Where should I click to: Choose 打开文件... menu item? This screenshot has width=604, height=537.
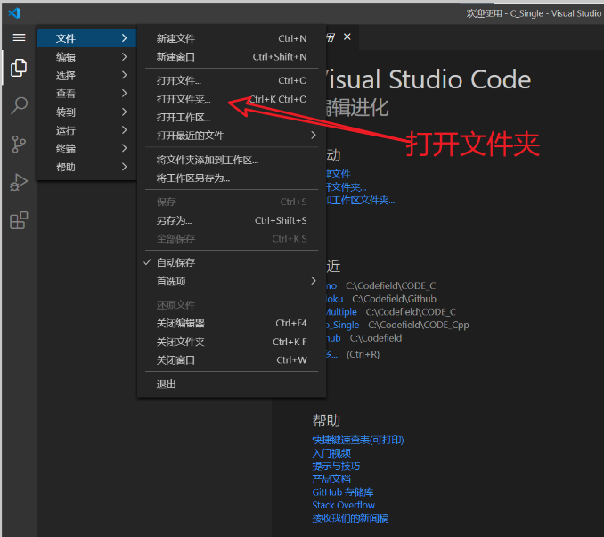pos(232,80)
